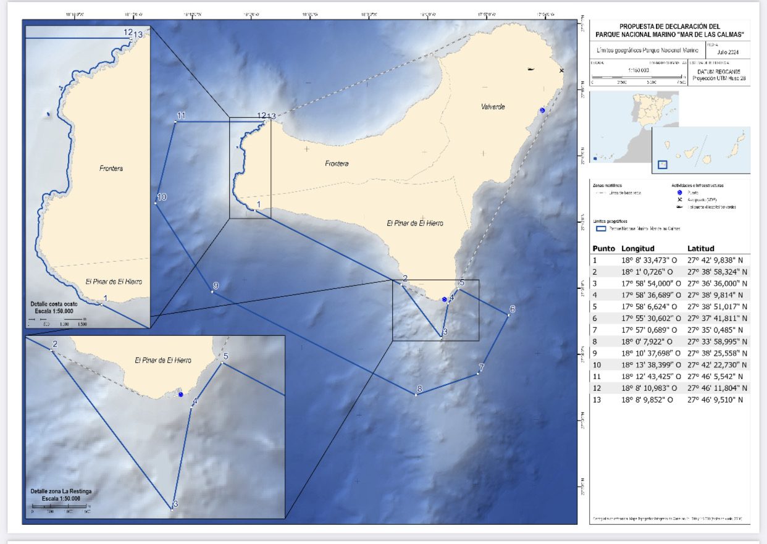Image resolution: width=767 pixels, height=544 pixels.
Task: Click the title 'PROPUESTA DE DECLARACIÓN DEL'
Action: (x=669, y=27)
